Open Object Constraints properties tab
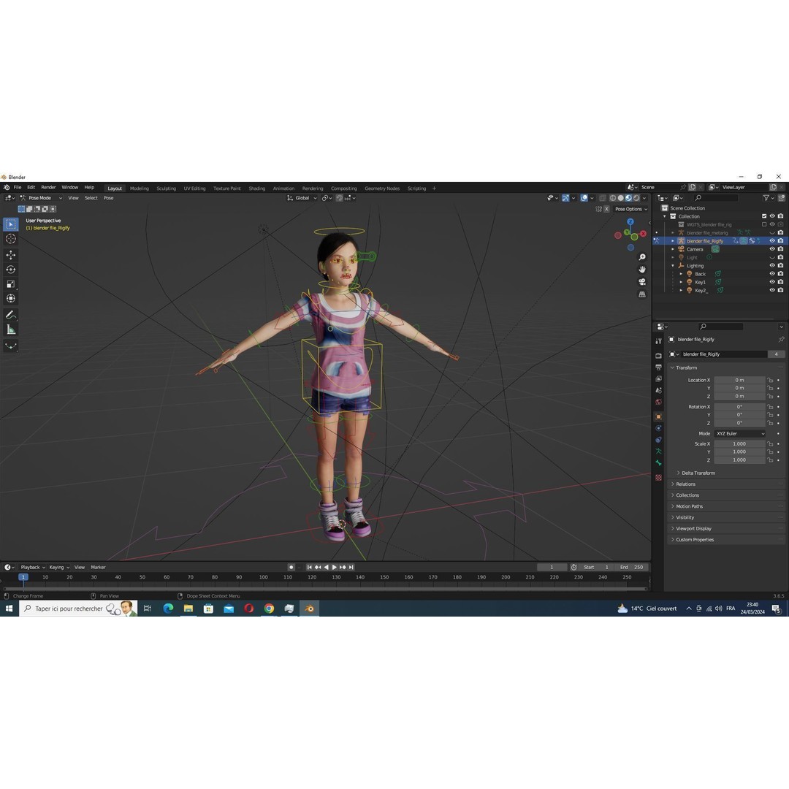This screenshot has width=789, height=789. (x=658, y=440)
